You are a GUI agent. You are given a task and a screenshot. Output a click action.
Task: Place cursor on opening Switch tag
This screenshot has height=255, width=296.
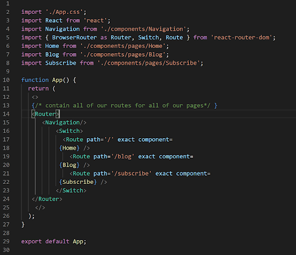tap(69, 131)
